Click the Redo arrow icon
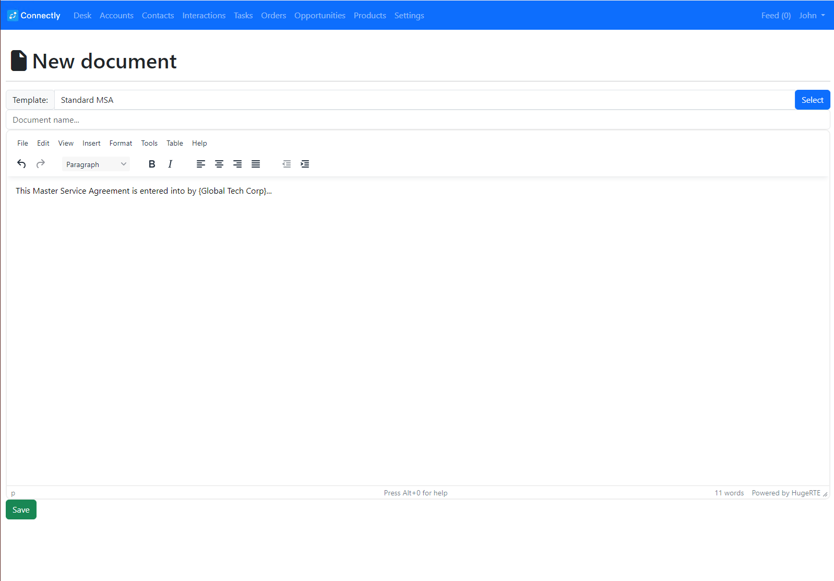Screen dimensions: 834x581 tap(41, 164)
